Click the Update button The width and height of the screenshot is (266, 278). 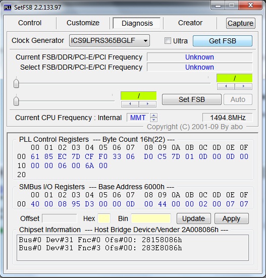coord(193,218)
